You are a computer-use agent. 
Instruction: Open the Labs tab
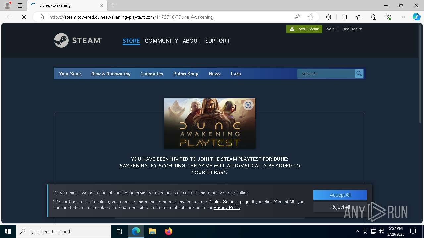pos(236,74)
